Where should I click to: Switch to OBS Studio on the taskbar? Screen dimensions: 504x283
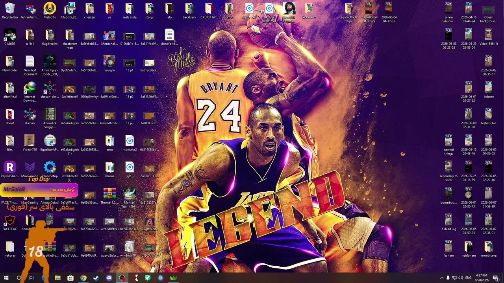(x=122, y=278)
